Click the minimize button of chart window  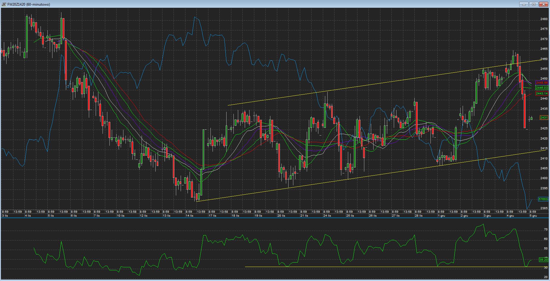(x=524, y=4)
